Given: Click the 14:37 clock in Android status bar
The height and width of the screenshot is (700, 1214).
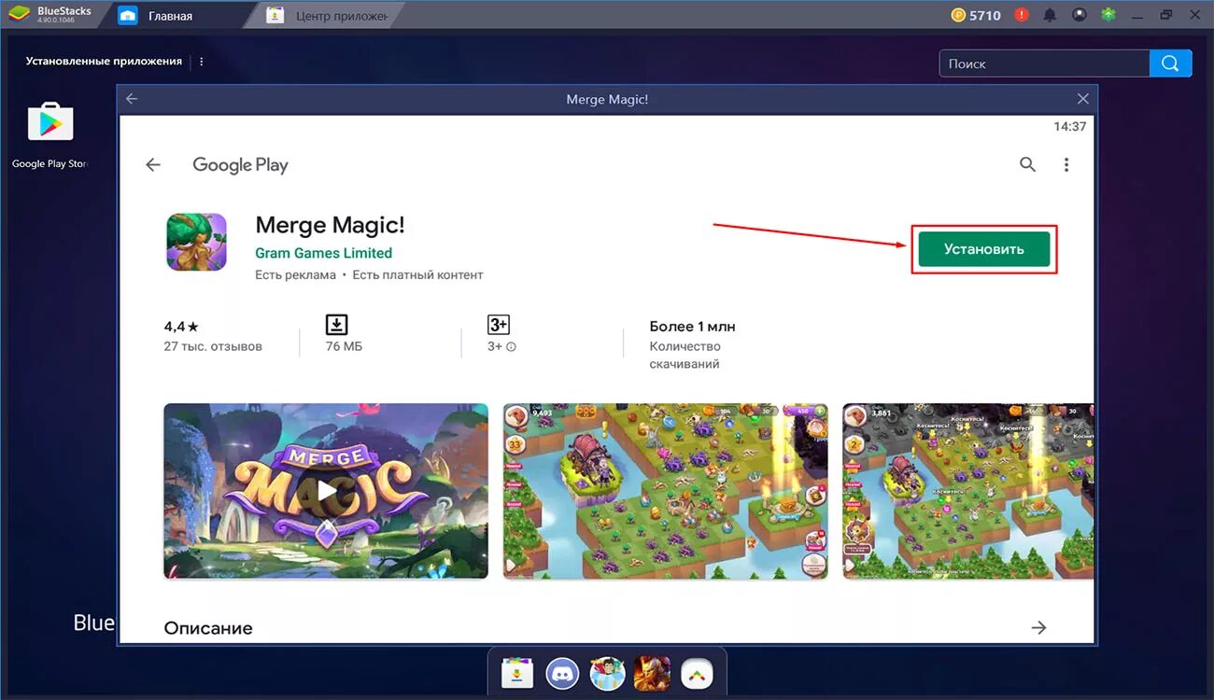Looking at the screenshot, I should (x=1070, y=126).
